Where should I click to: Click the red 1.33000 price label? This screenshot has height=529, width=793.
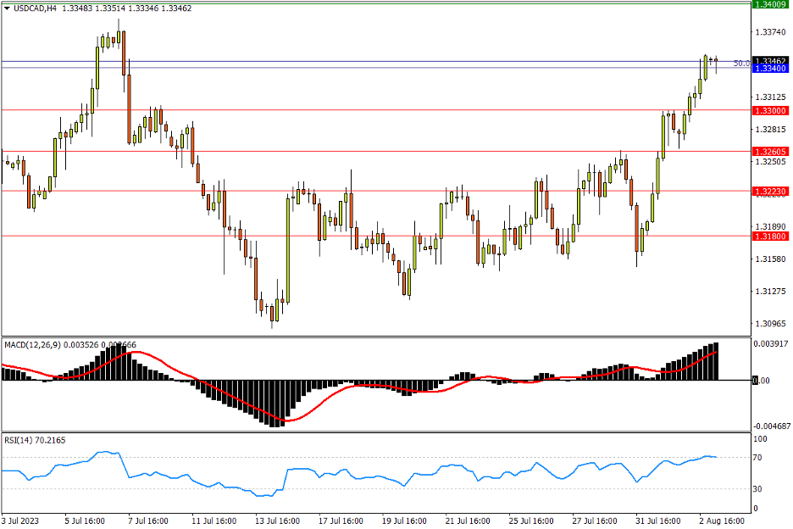pyautogui.click(x=770, y=110)
